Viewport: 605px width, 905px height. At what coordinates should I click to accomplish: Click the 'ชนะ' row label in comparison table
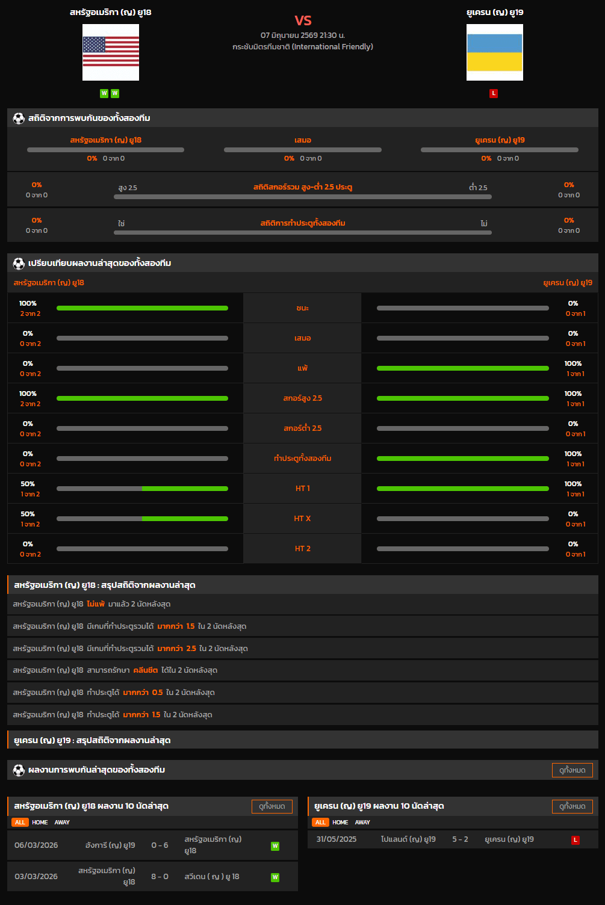(303, 308)
